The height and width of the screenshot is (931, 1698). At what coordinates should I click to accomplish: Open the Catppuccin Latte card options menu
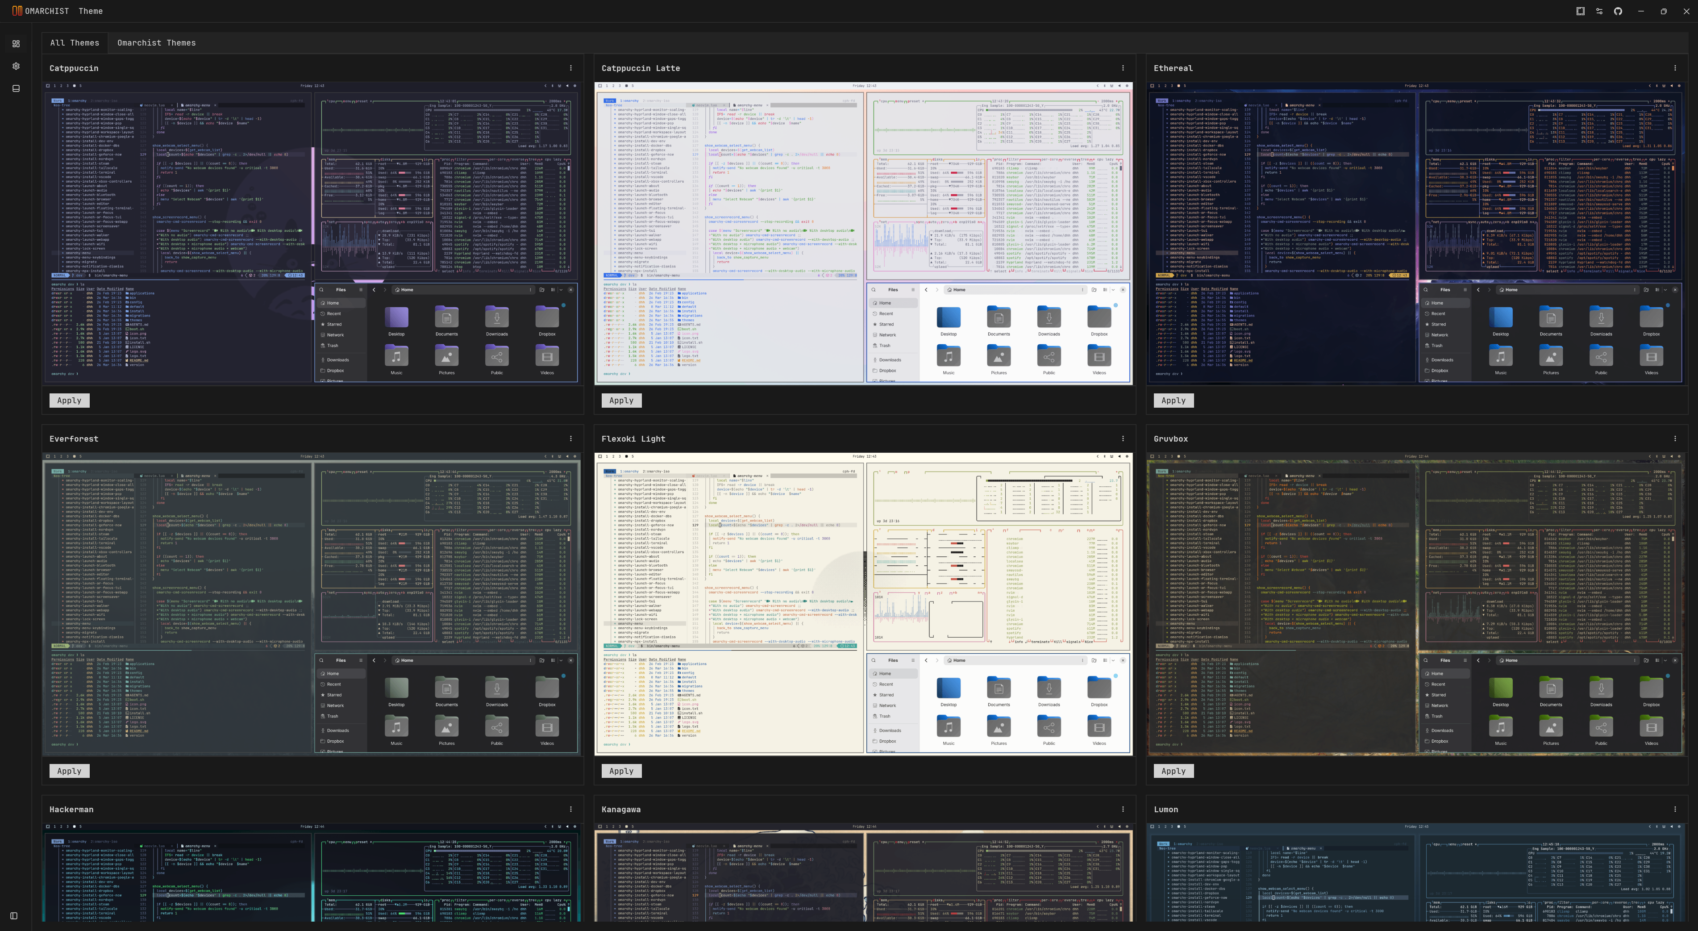1123,68
